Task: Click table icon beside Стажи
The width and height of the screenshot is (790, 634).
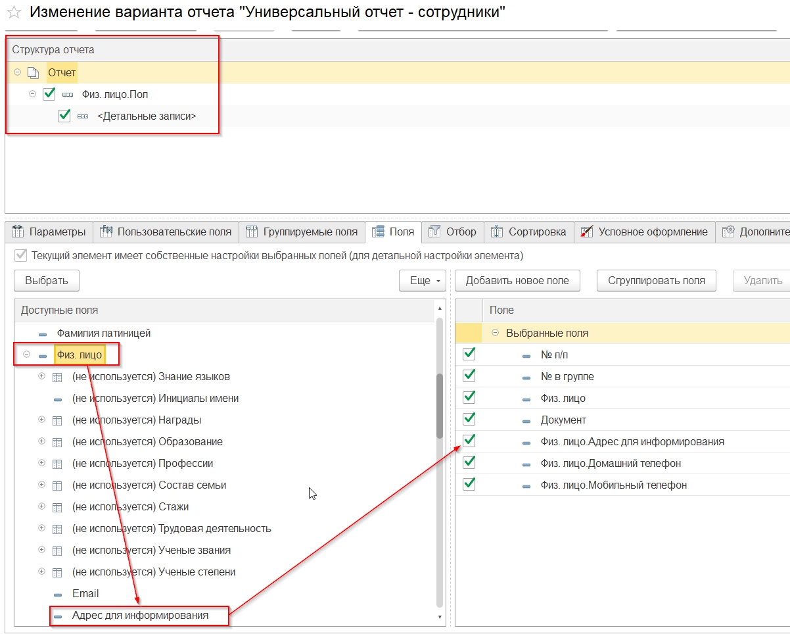Action: tap(58, 507)
